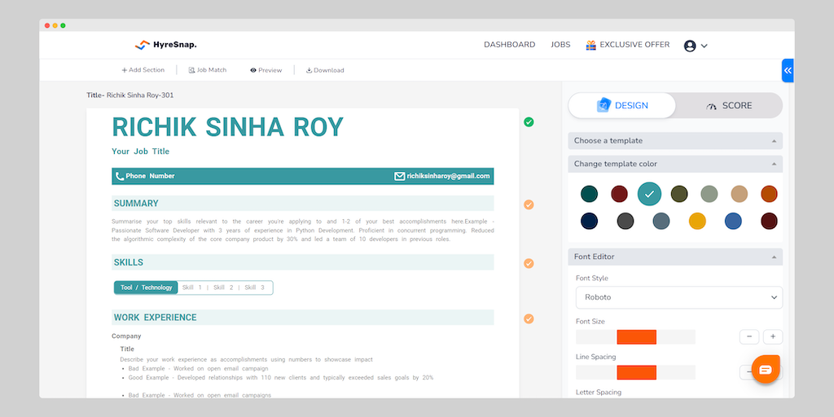Select the olive green color swatch

(679, 194)
